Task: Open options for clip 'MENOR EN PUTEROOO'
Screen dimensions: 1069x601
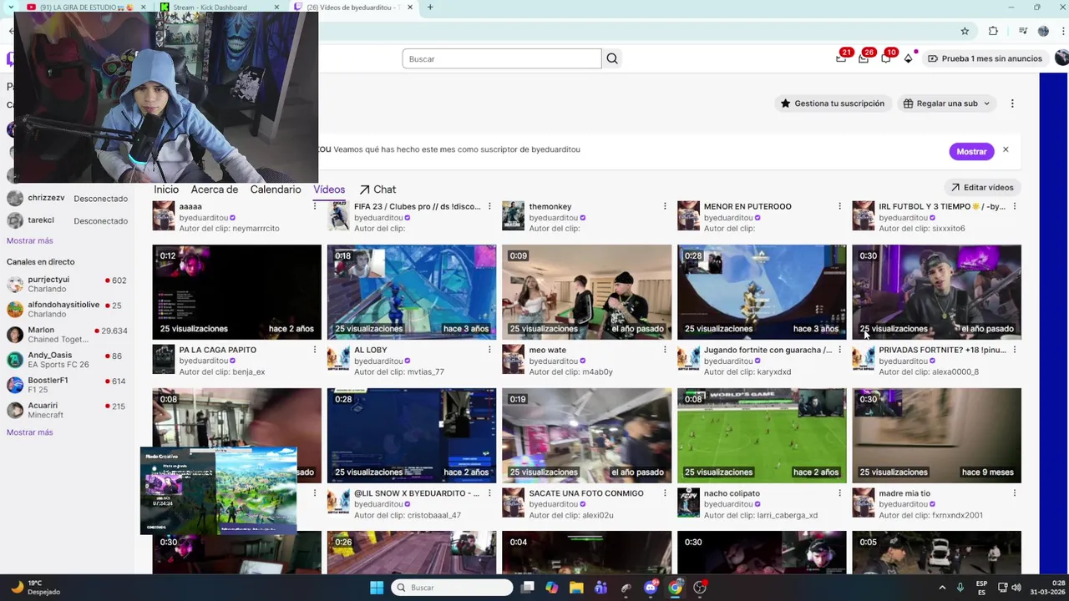Action: coord(839,206)
